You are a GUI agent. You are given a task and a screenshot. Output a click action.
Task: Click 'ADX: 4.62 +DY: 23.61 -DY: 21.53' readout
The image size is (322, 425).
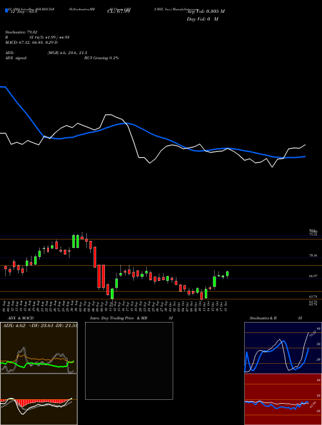pos(40,325)
